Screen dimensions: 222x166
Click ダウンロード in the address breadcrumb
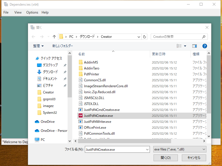[x=87, y=37]
